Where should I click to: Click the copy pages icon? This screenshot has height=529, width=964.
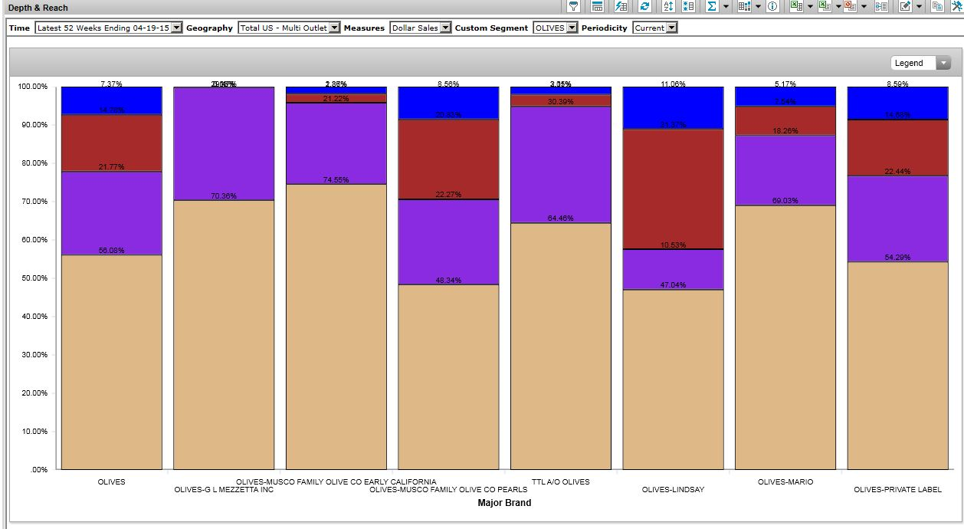click(936, 7)
